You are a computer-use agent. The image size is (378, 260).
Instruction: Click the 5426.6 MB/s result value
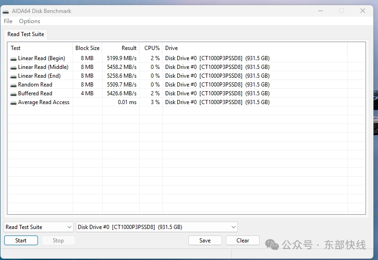click(122, 93)
